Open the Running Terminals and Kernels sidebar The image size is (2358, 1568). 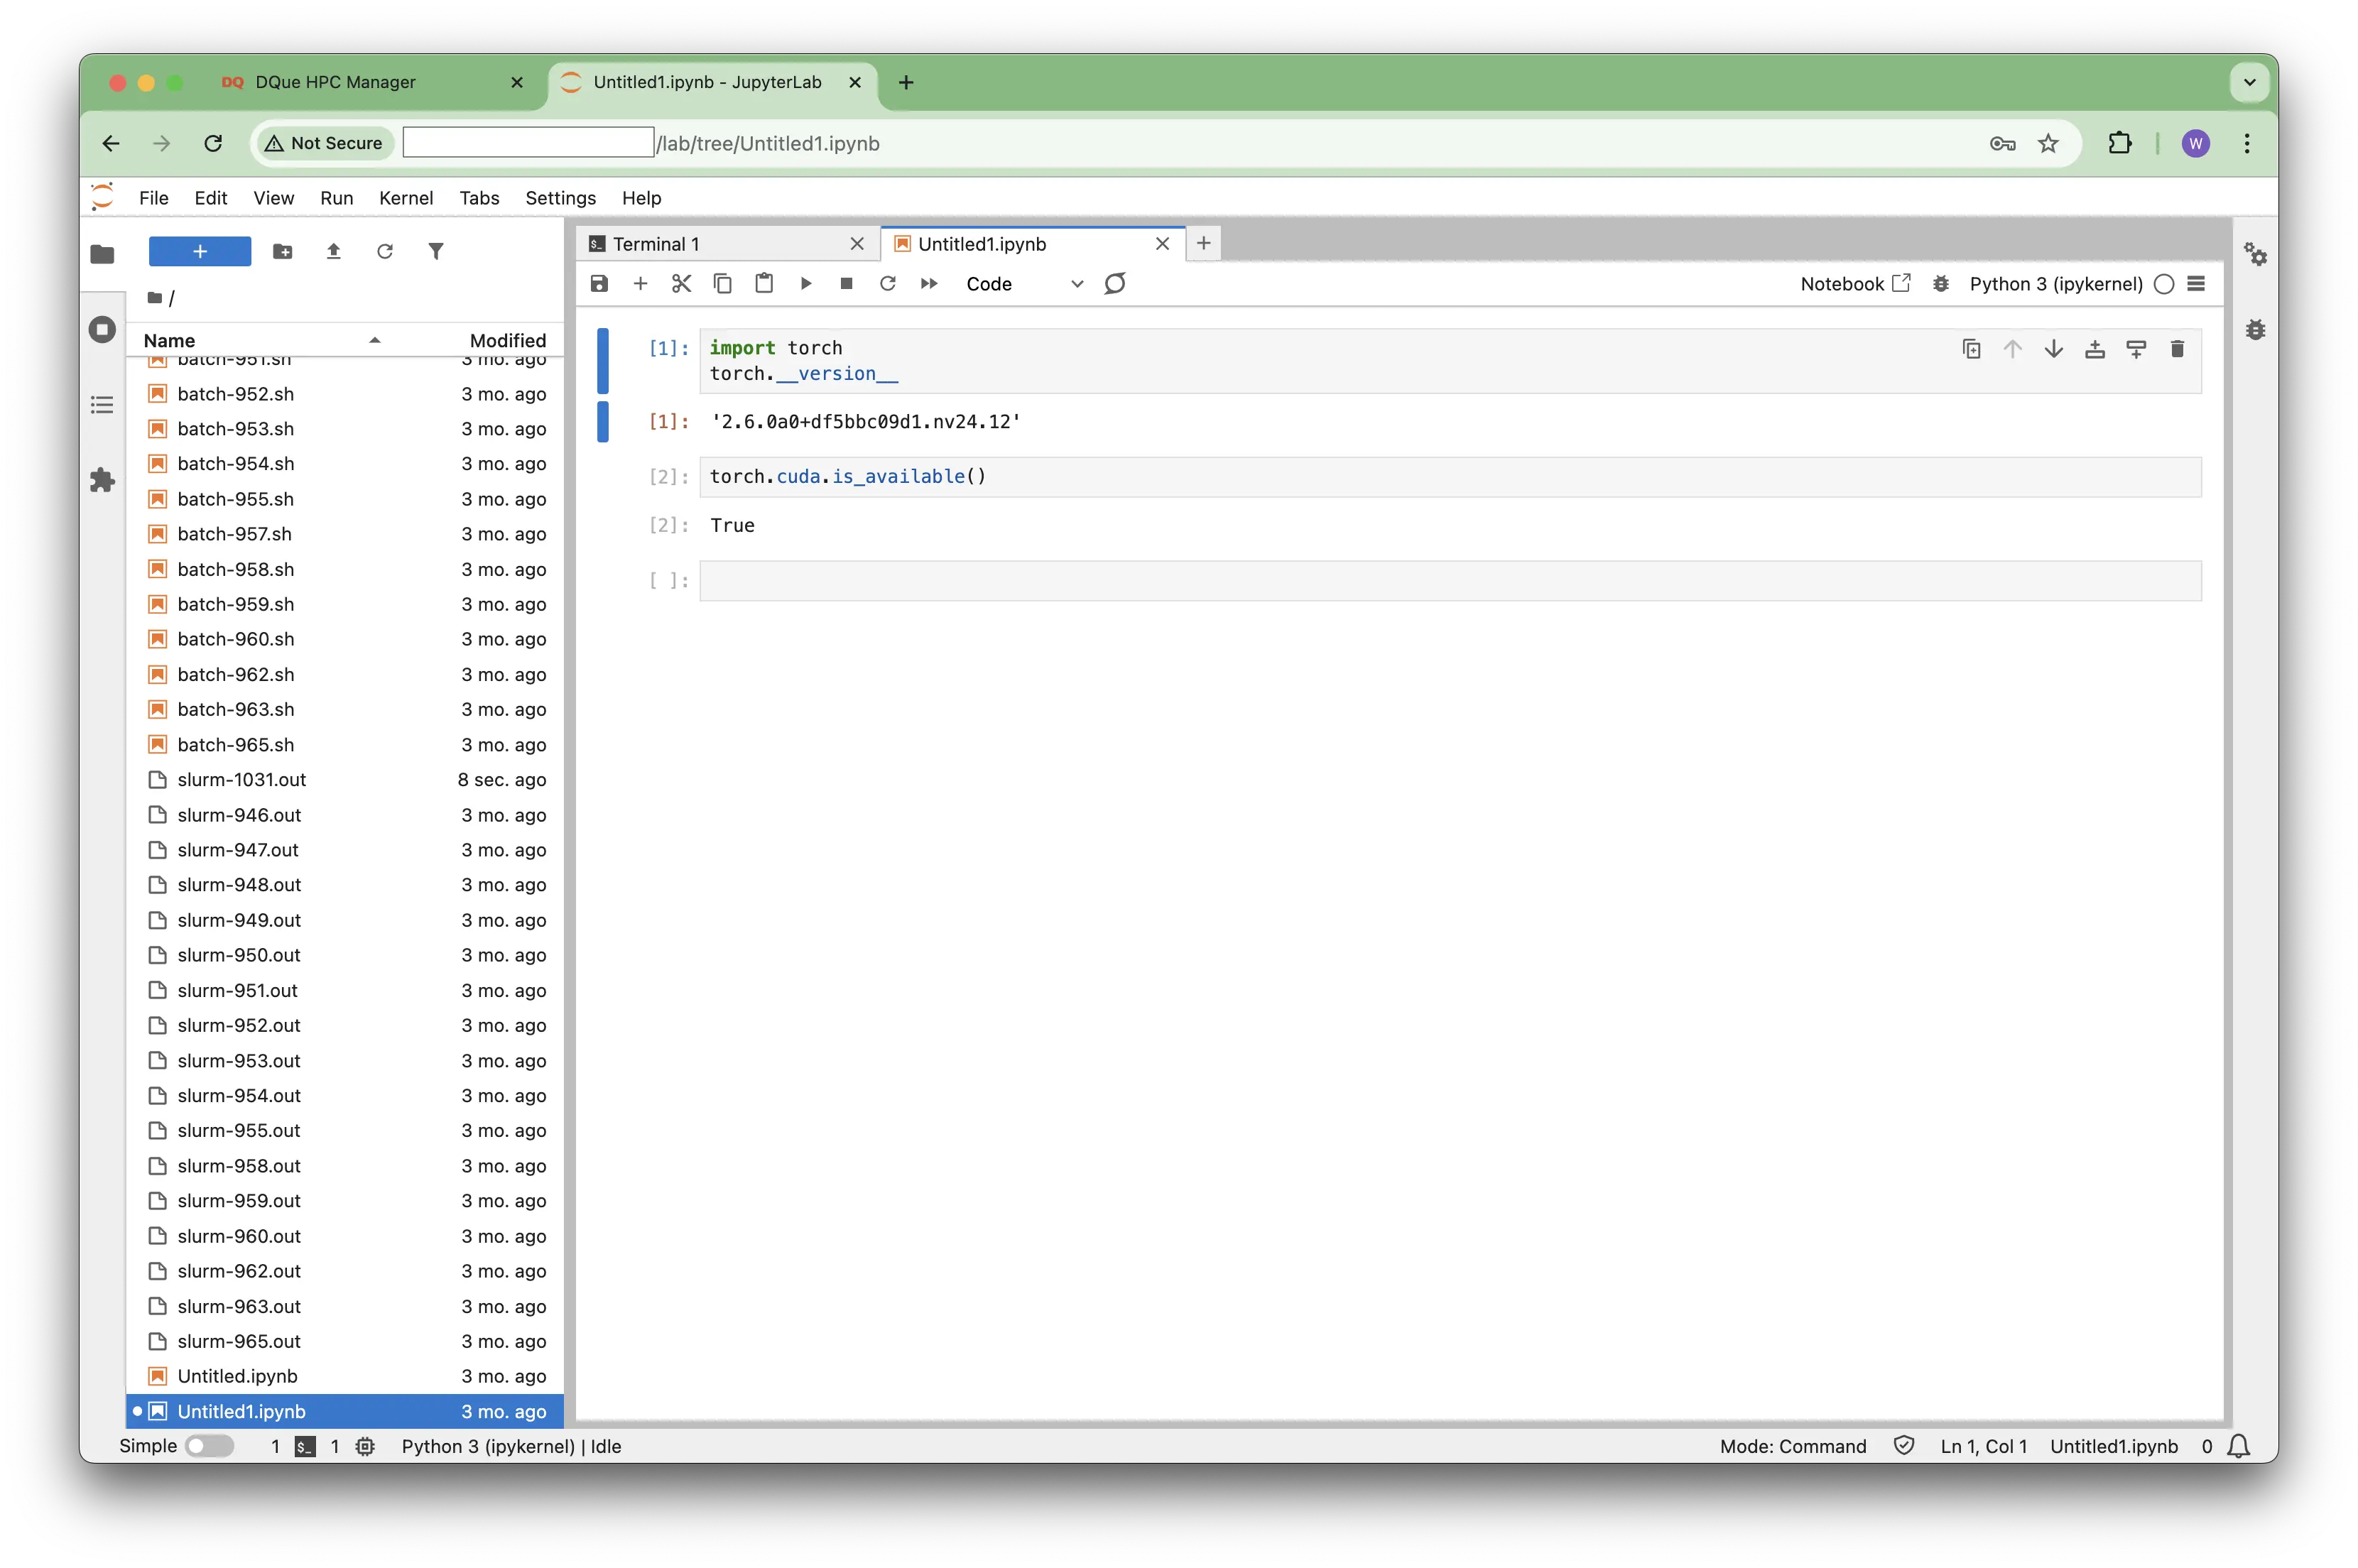pos(102,330)
